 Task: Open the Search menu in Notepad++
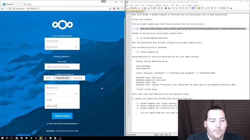pos(137,5)
